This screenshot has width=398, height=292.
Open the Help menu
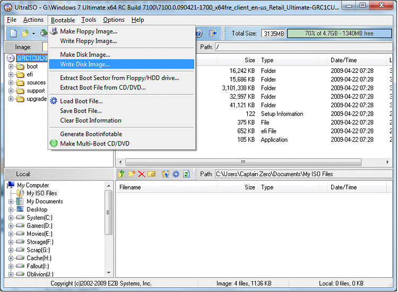(137, 20)
